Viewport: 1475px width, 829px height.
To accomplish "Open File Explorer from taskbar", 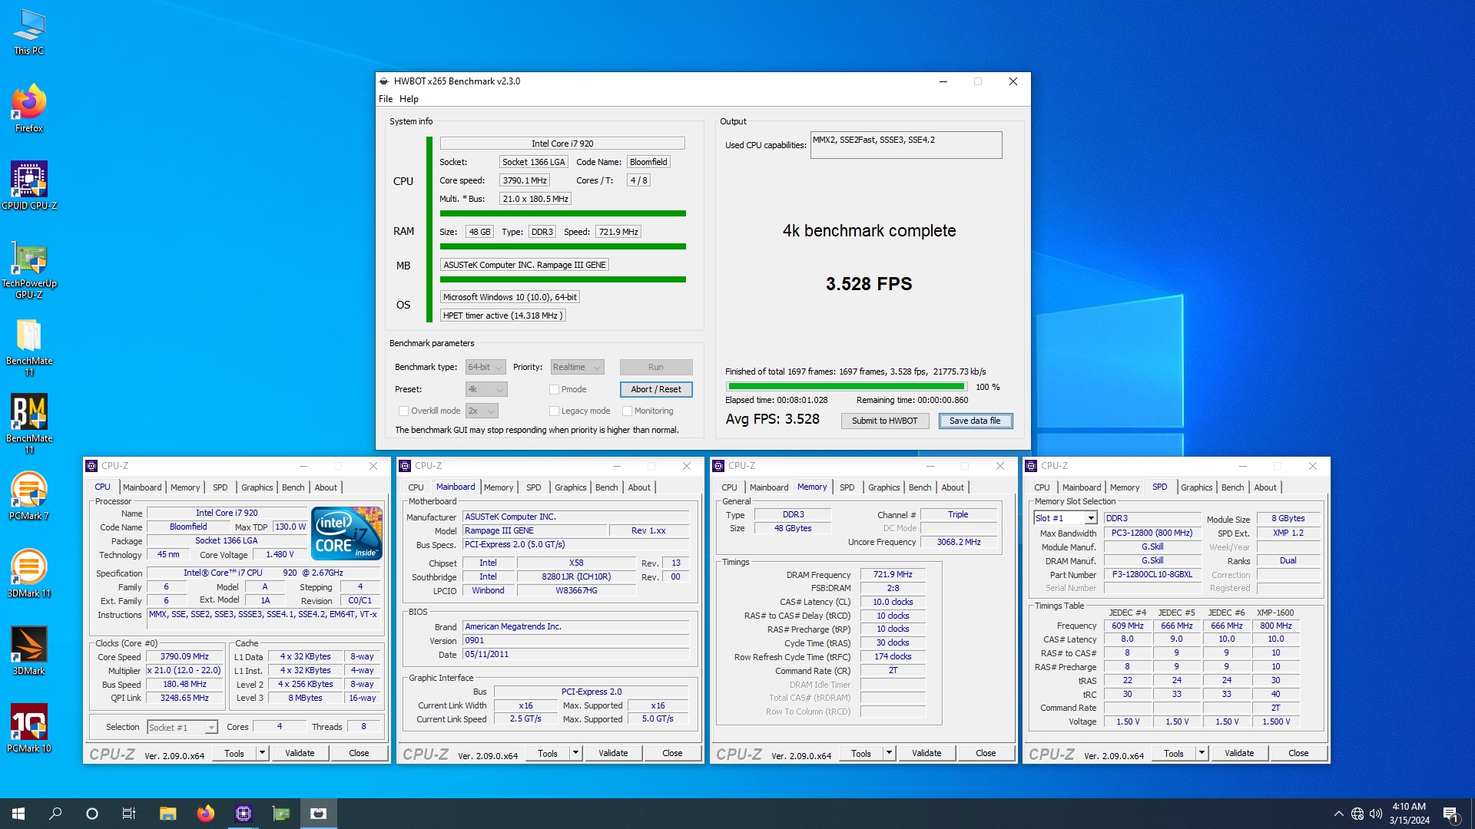I will coord(167,814).
